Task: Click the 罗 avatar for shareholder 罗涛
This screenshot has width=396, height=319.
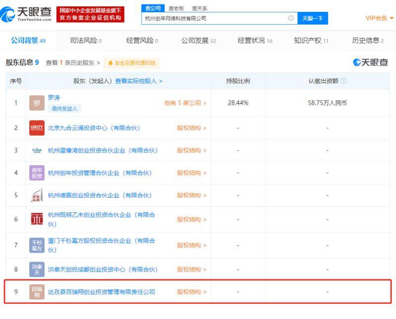Action: click(37, 103)
